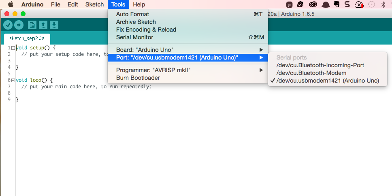The height and width of the screenshot is (196, 392).
Task: Click the 'Arduino 1.6.5' window title text
Action: click(x=298, y=14)
